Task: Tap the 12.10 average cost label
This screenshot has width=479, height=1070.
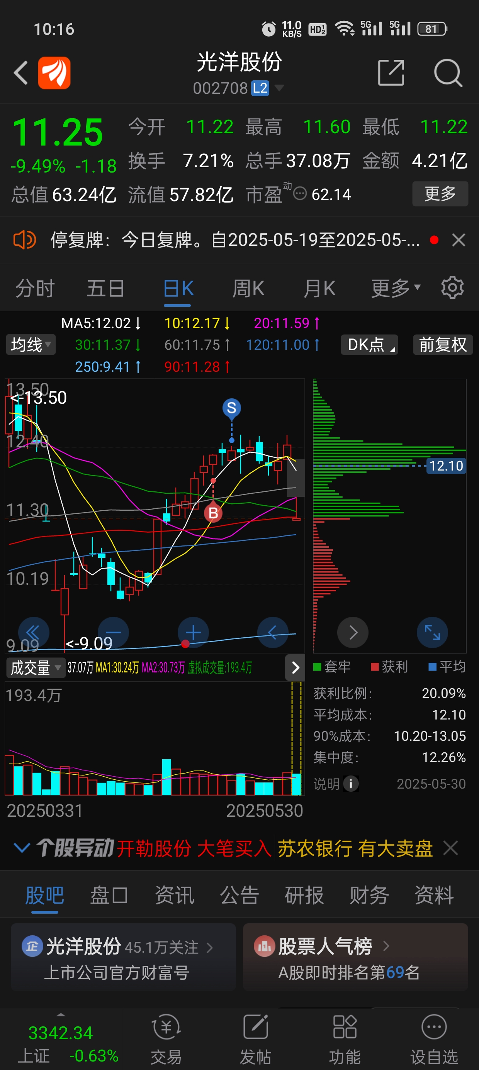Action: [446, 466]
